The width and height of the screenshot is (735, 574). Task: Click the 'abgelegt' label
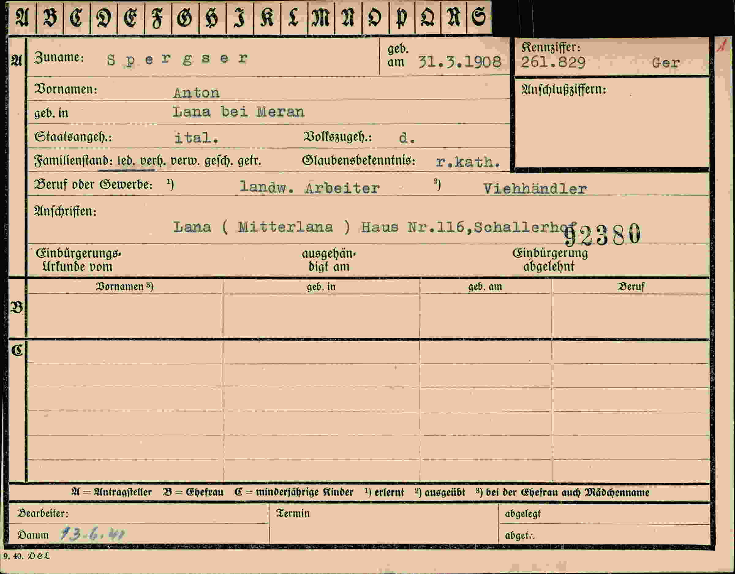pyautogui.click(x=523, y=514)
